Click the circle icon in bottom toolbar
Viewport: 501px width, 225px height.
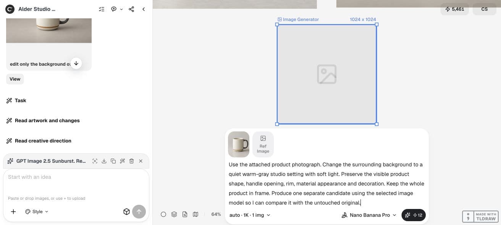(163, 214)
